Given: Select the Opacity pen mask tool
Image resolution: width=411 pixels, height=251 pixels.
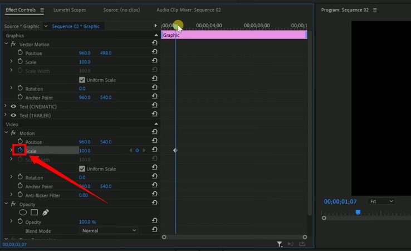Looking at the screenshot, I should point(46,213).
